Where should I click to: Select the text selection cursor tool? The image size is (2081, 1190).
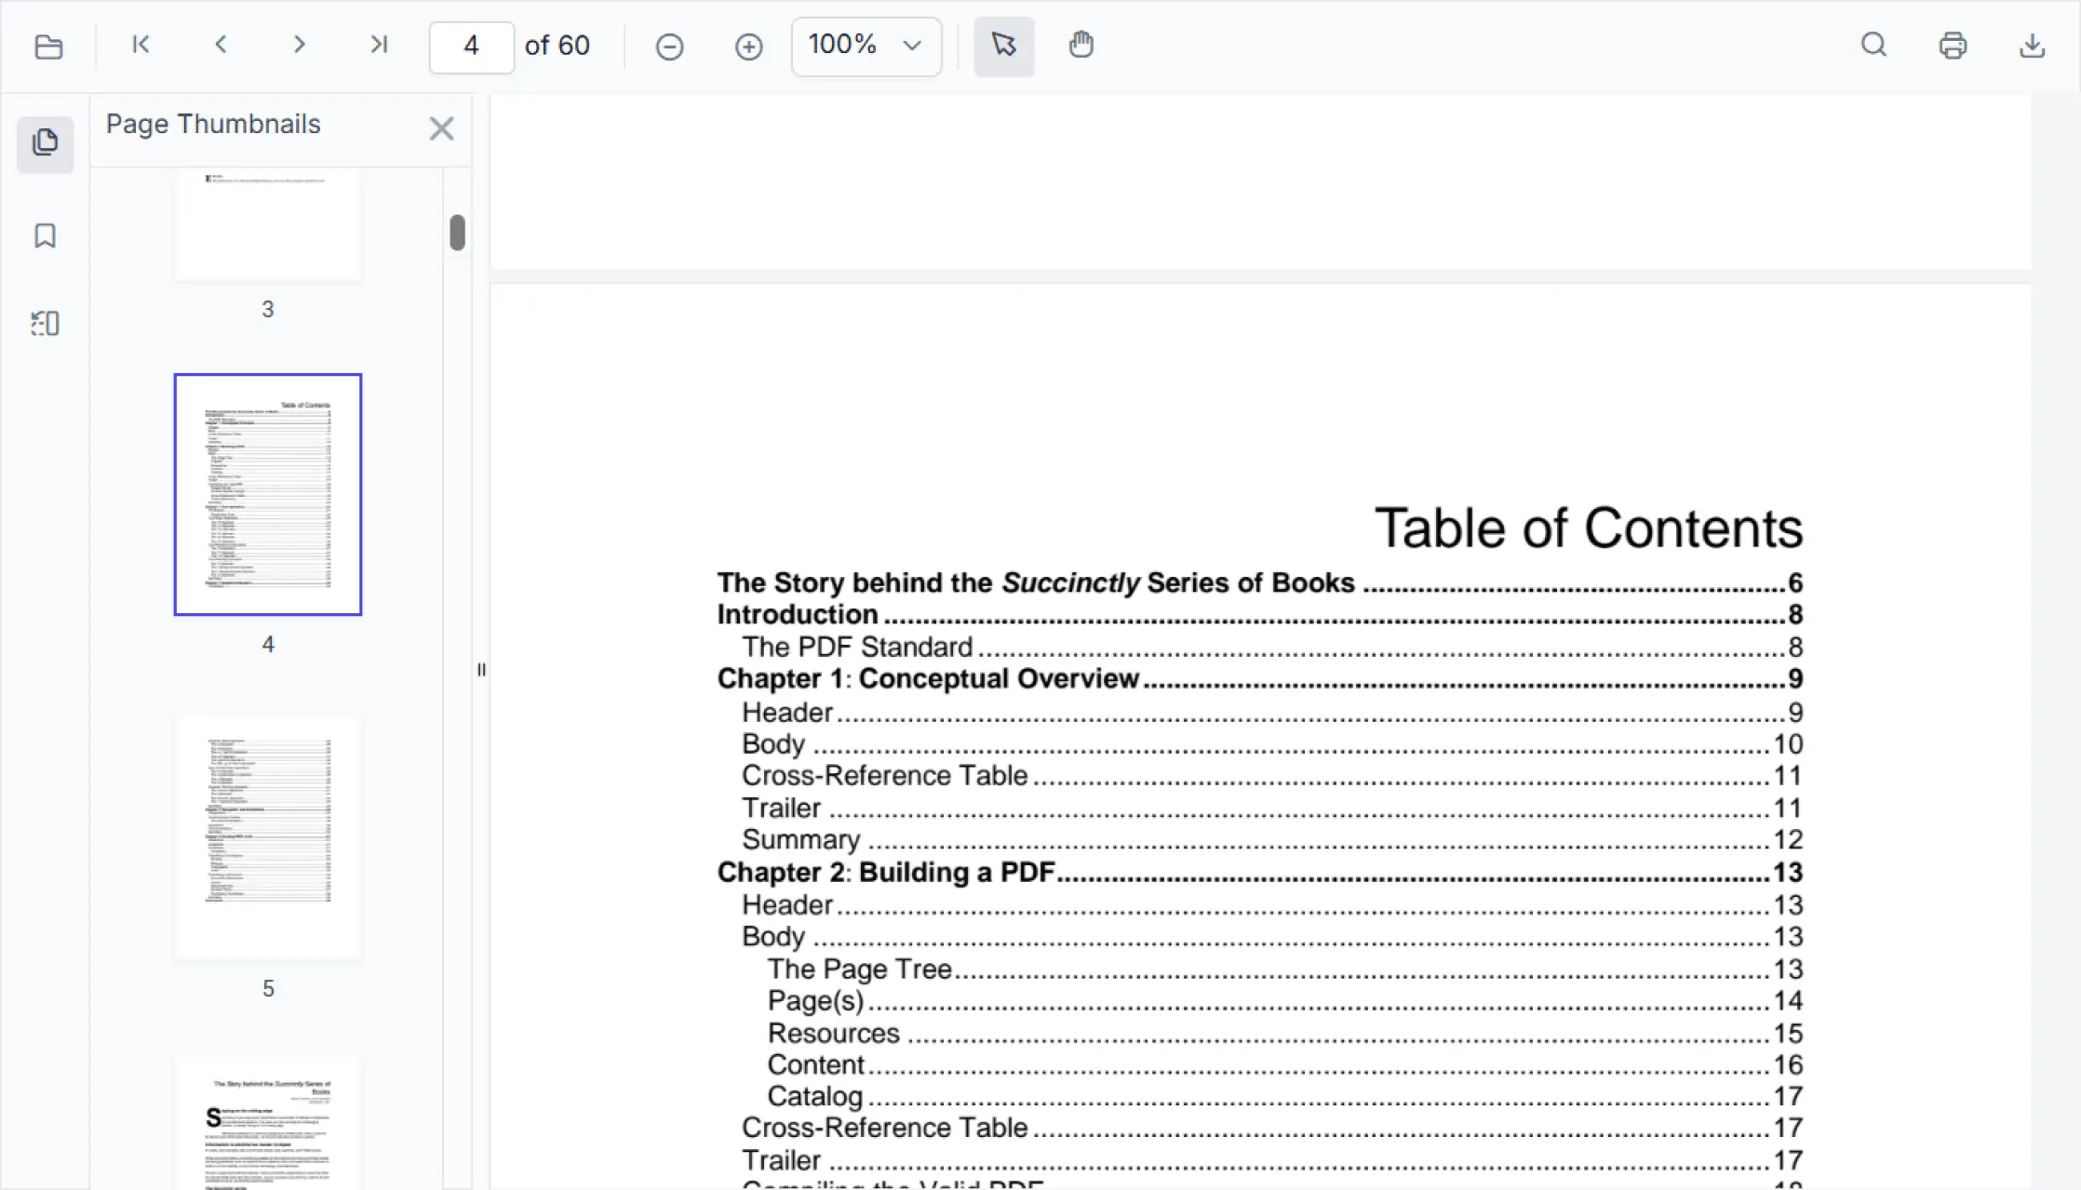tap(1003, 46)
